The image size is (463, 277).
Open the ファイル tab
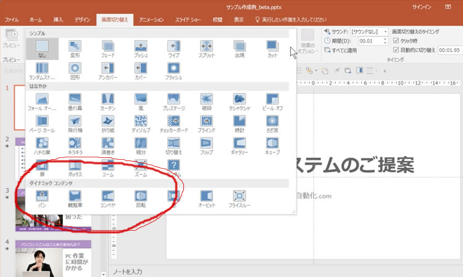click(12, 20)
